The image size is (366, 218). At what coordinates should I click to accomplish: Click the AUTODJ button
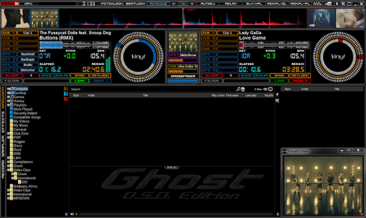(208, 4)
